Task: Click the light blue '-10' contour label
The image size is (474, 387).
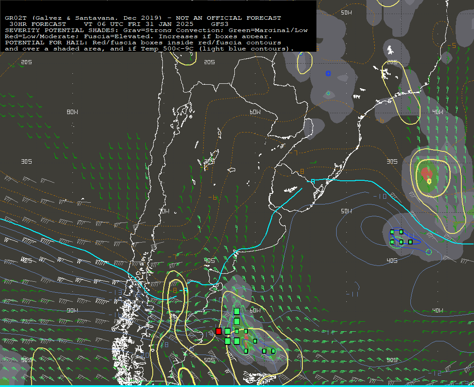Action: [x=380, y=197]
